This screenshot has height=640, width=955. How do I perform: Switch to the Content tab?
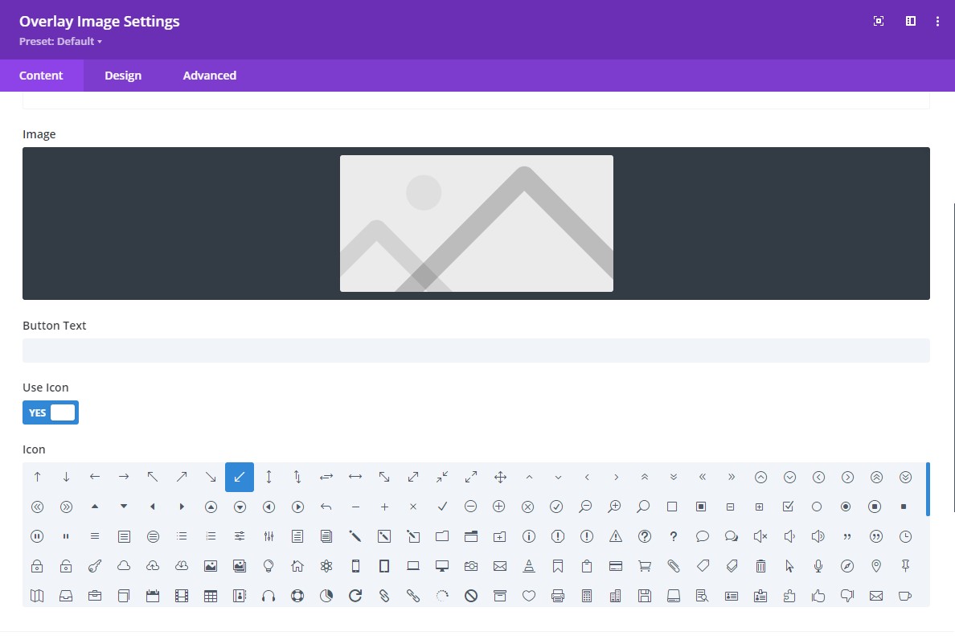41,76
